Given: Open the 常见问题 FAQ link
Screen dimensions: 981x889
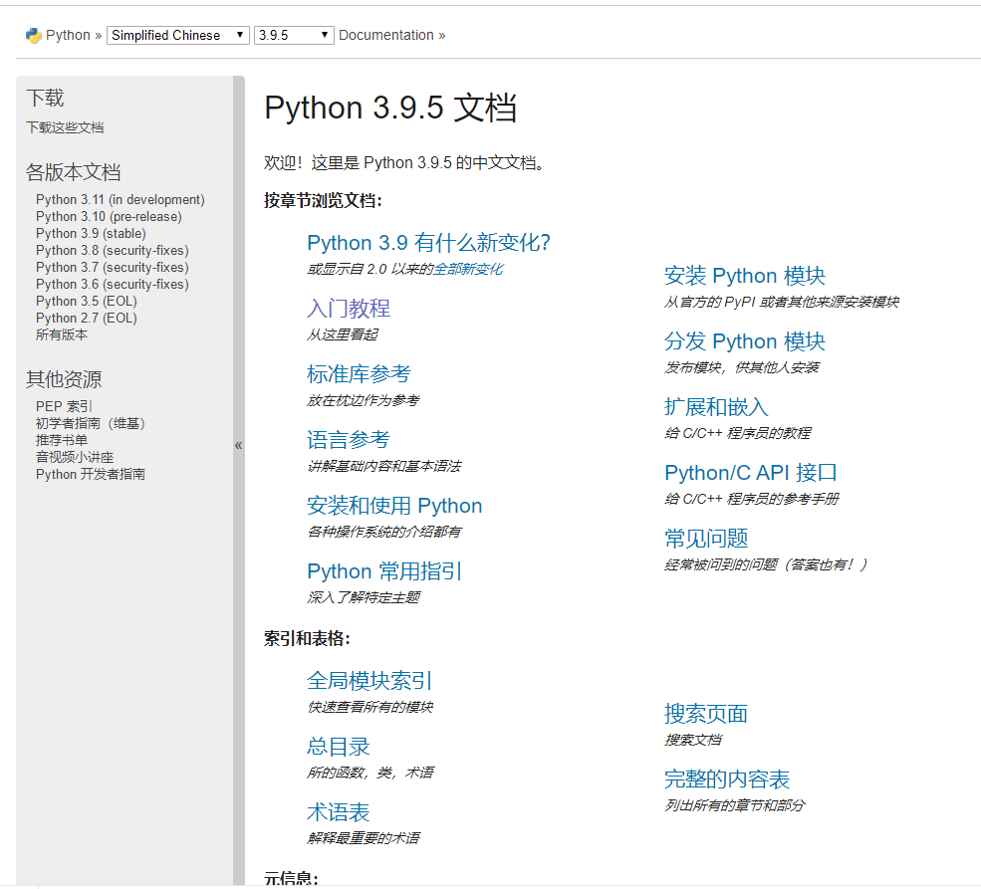Looking at the screenshot, I should coord(706,539).
